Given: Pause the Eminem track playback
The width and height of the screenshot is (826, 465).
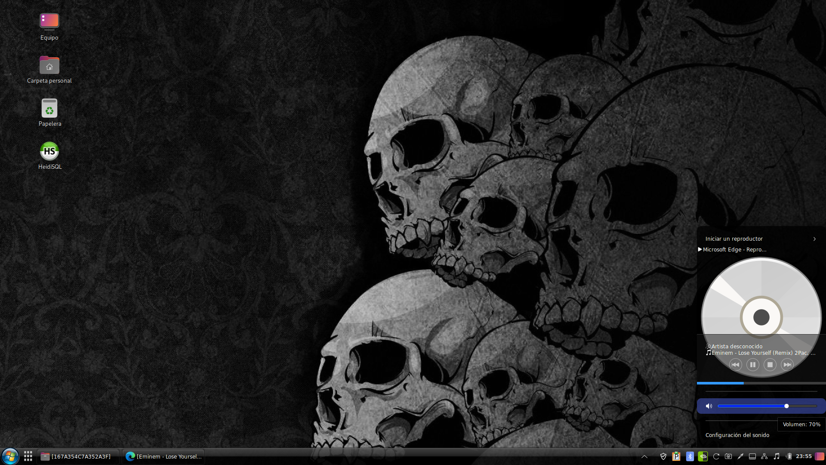Looking at the screenshot, I should point(753,365).
